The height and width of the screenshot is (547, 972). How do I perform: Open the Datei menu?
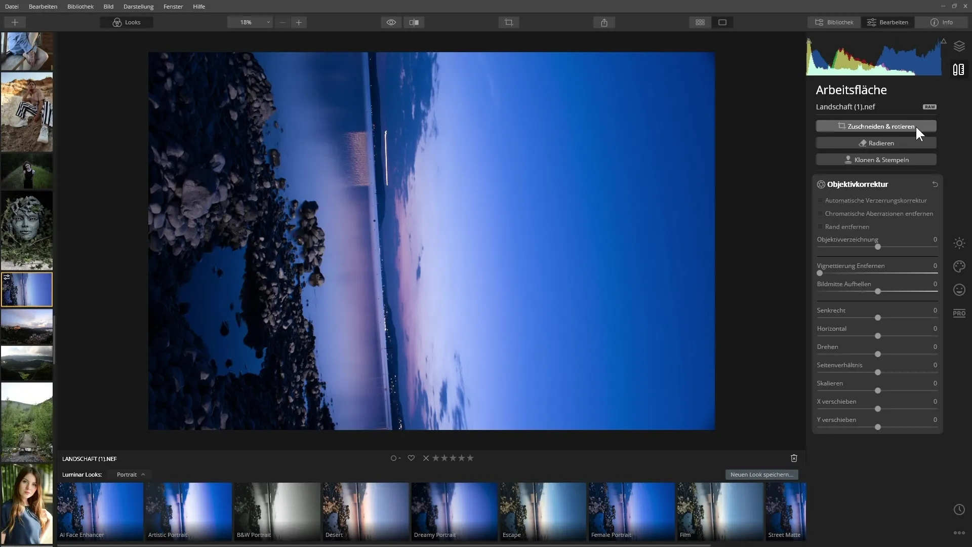click(x=12, y=7)
